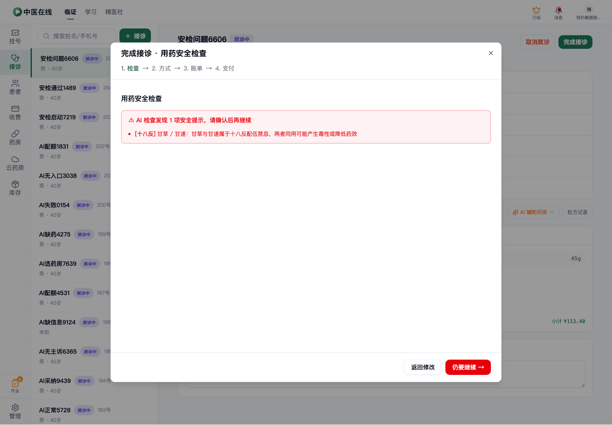This screenshot has height=425, width=612.
Task: Open 管理 gear settings item
Action: [x=15, y=411]
